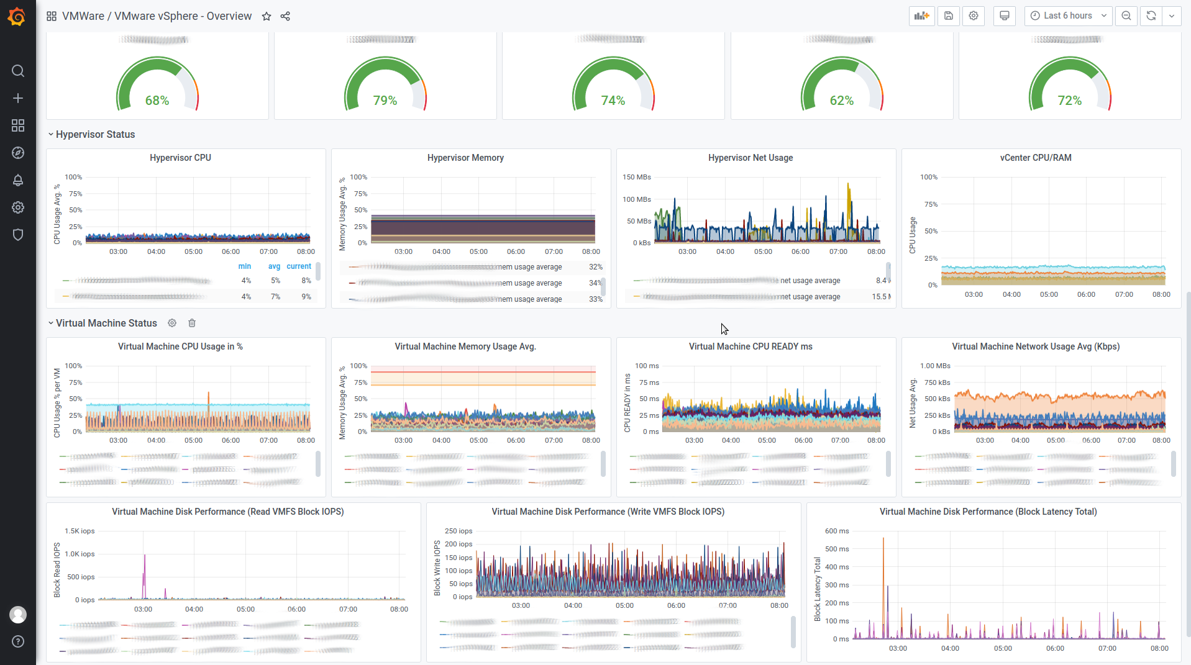Click the 68% gauge panel

tap(157, 76)
